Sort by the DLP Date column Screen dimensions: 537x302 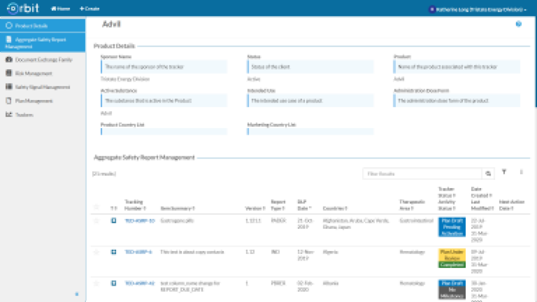click(x=304, y=205)
